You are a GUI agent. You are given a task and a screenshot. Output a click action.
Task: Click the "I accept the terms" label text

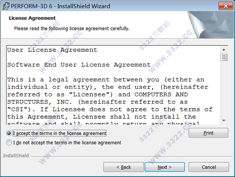click(60, 133)
